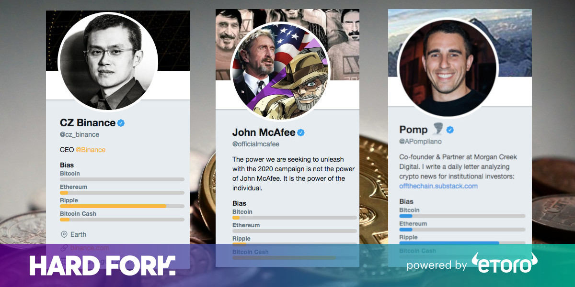Open the @Binance mention link
The image size is (575, 287).
(x=91, y=150)
